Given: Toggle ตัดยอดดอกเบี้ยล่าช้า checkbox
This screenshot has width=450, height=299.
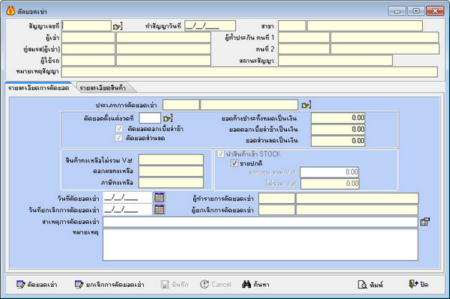Looking at the screenshot, I should (x=119, y=128).
